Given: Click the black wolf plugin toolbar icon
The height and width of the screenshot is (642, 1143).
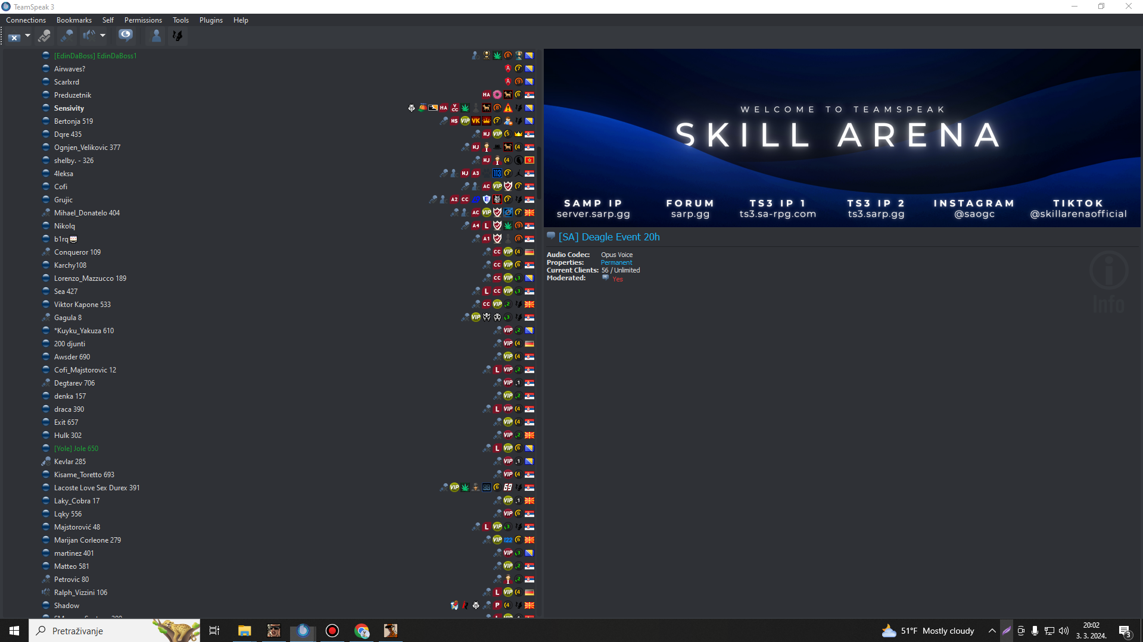Looking at the screenshot, I should coord(177,36).
